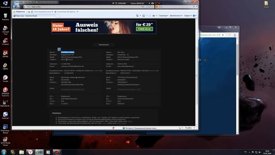The height and width of the screenshot is (155, 275).
Task: Open the WoW Model Viewer desktop icon
Action: click(x=5, y=141)
